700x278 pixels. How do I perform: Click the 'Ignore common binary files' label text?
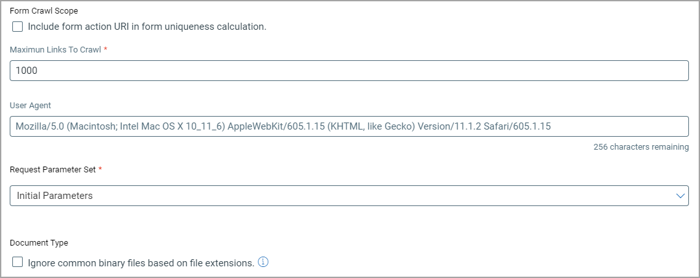(141, 263)
